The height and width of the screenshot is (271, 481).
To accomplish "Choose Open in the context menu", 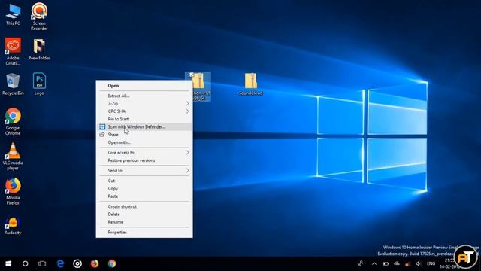I will click(144, 86).
